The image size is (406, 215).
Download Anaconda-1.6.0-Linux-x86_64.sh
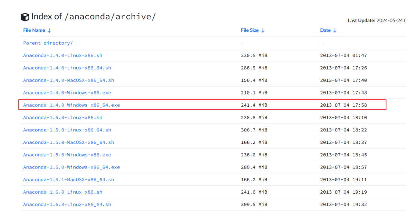[67, 204]
